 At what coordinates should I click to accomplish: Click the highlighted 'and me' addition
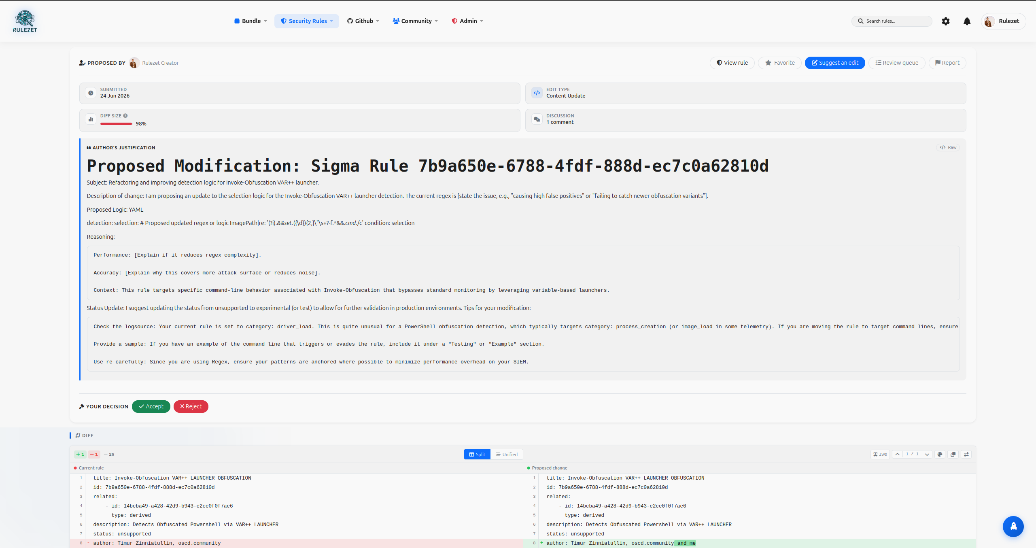click(685, 543)
